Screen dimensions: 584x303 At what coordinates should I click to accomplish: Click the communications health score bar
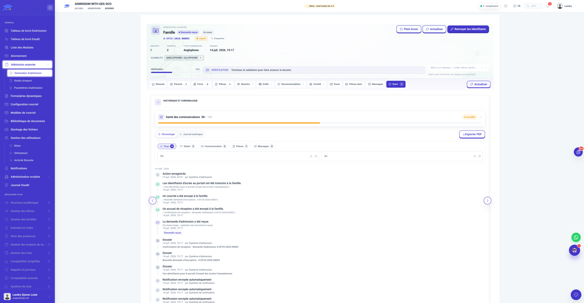(x=320, y=123)
